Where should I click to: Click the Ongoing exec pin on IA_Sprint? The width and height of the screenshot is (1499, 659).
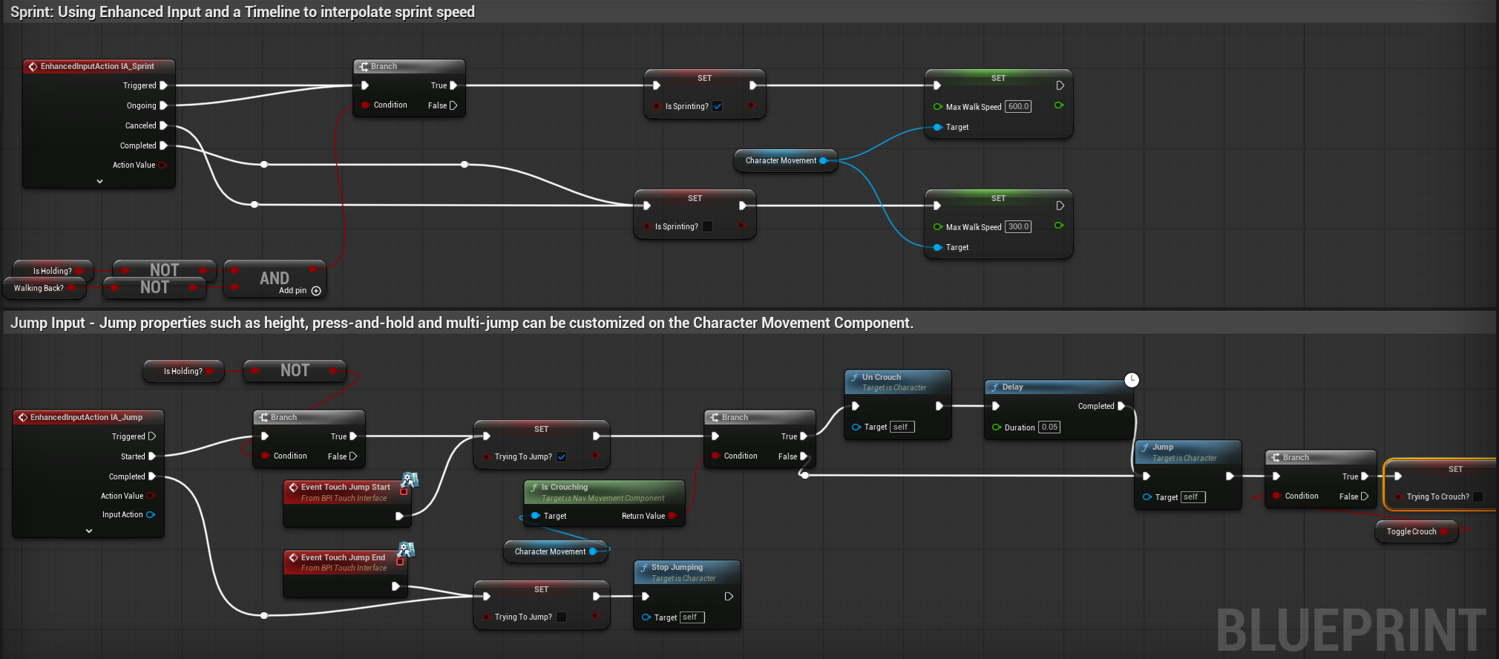click(163, 105)
